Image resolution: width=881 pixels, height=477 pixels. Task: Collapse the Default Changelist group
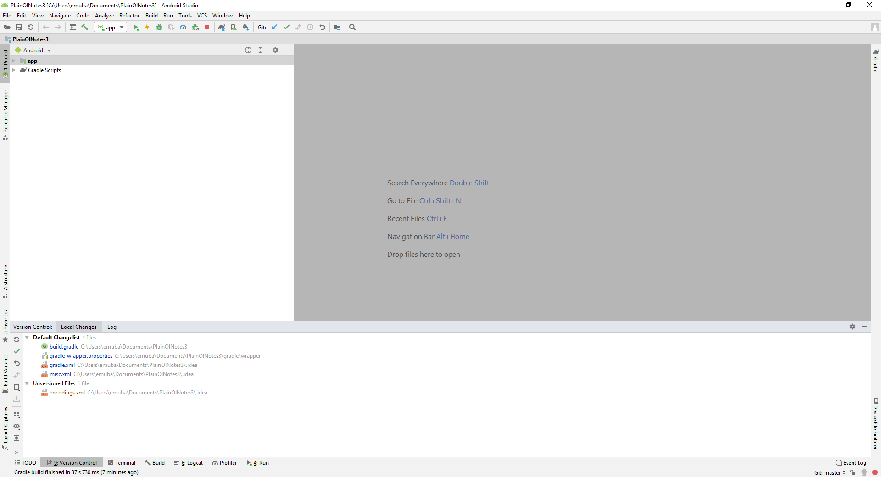coord(27,338)
